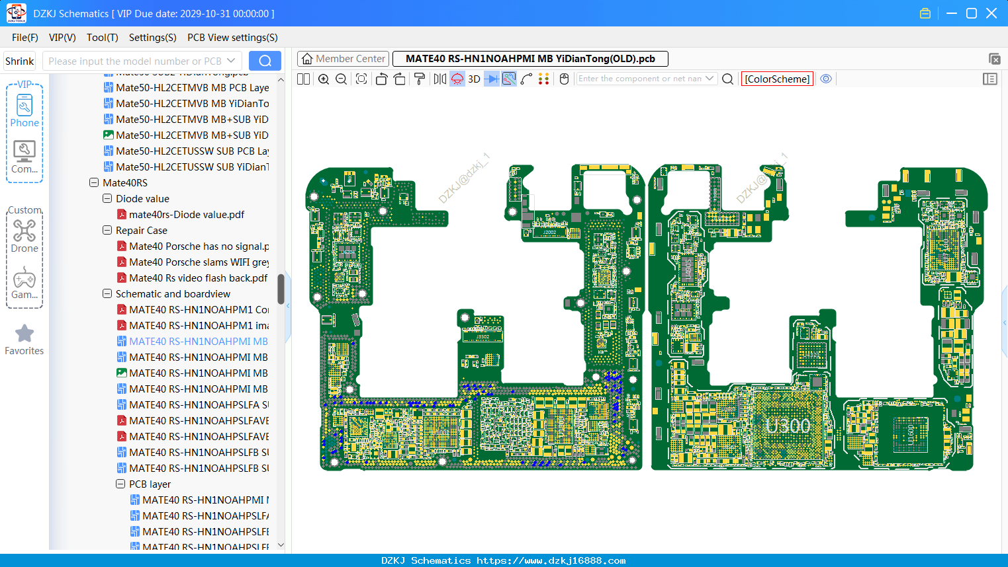
Task: Select the curved path route tool
Action: point(527,79)
